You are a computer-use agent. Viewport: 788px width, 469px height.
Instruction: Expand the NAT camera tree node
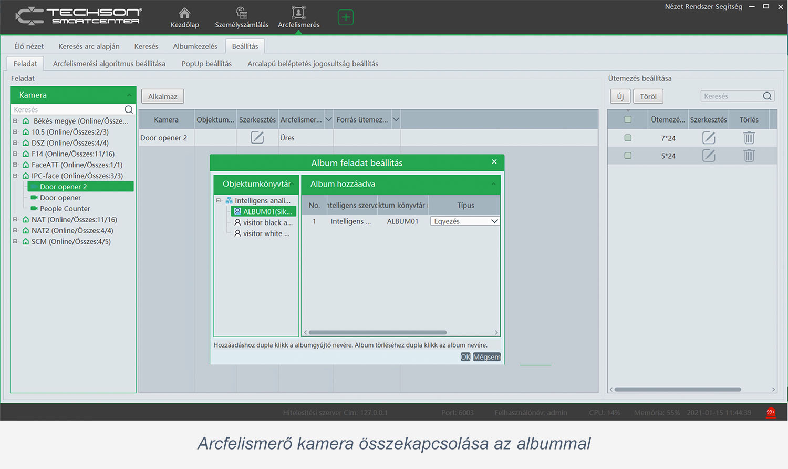15,219
